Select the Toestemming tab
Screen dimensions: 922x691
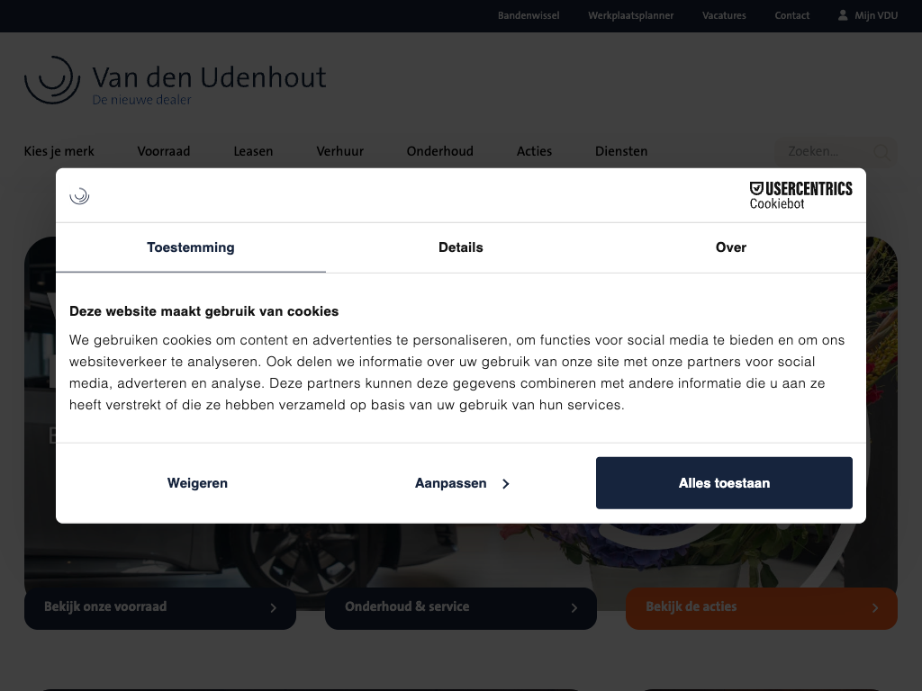tap(191, 247)
